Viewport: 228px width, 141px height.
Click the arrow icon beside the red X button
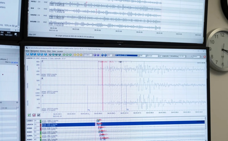tap(38, 115)
